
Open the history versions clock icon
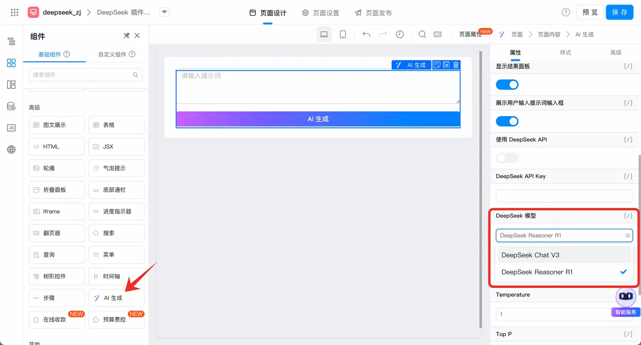click(x=400, y=34)
